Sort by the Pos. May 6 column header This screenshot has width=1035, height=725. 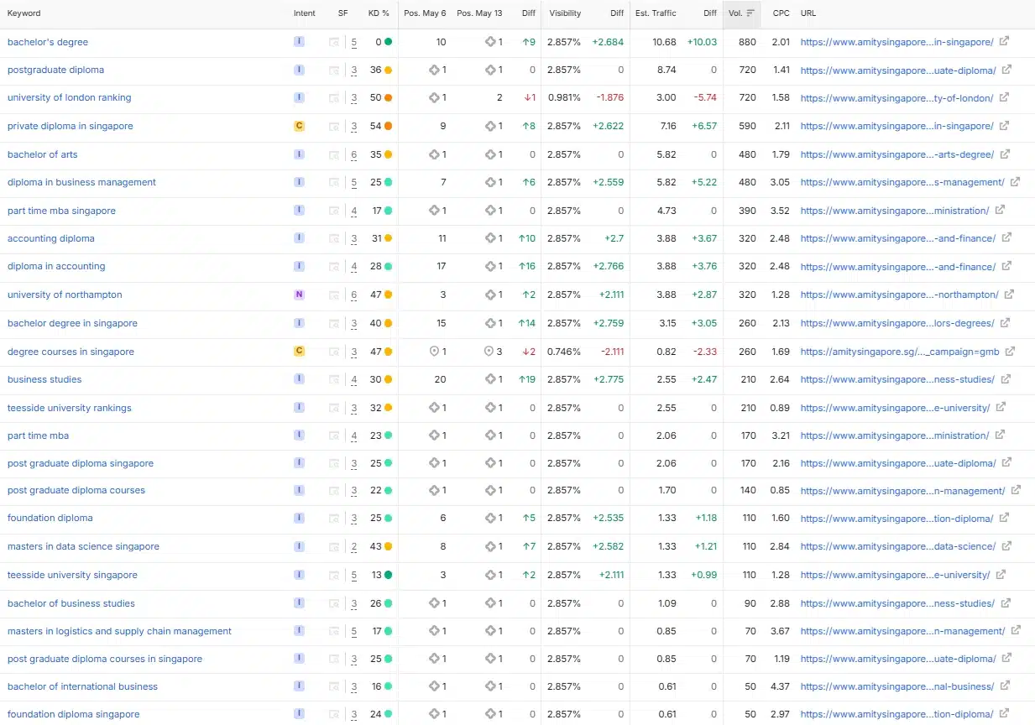[425, 13]
